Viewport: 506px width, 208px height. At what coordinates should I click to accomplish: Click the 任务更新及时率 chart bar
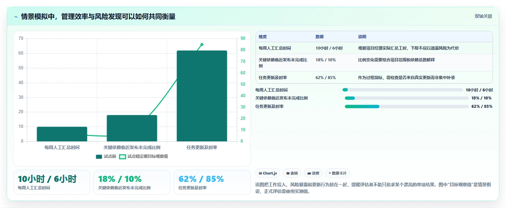pos(202,96)
